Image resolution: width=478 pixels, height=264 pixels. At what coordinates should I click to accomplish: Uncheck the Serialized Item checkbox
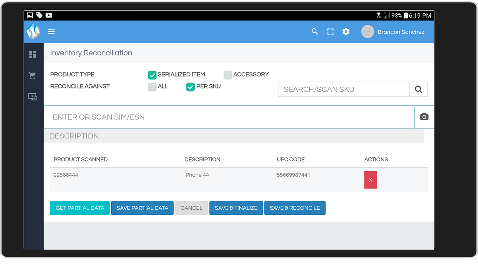(152, 75)
